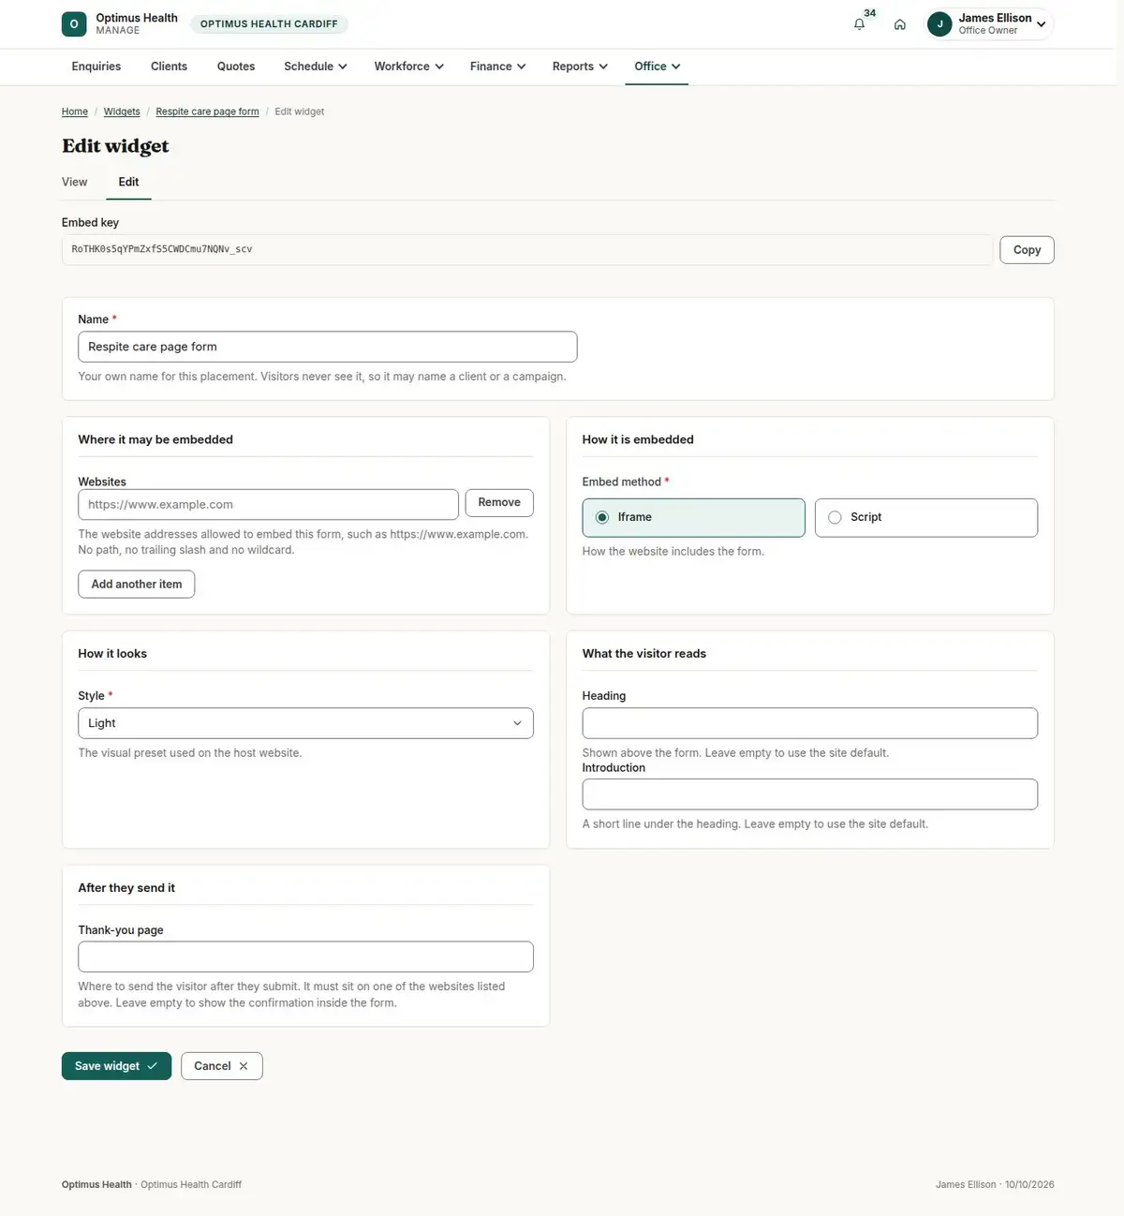Remove the website entry
This screenshot has height=1216, width=1124.
499,503
